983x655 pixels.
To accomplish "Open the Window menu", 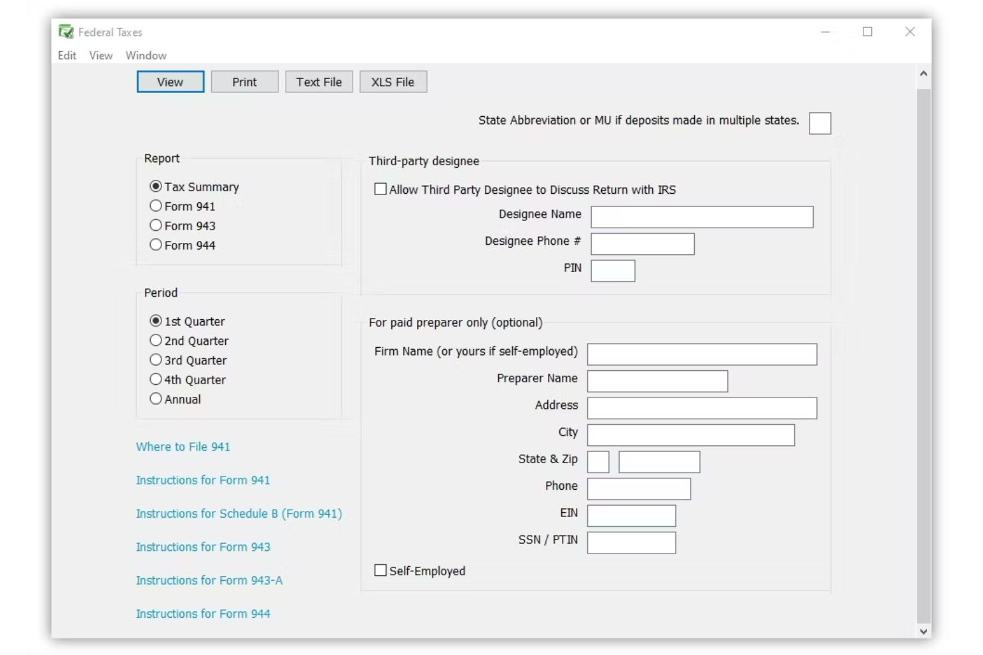I will [x=145, y=56].
